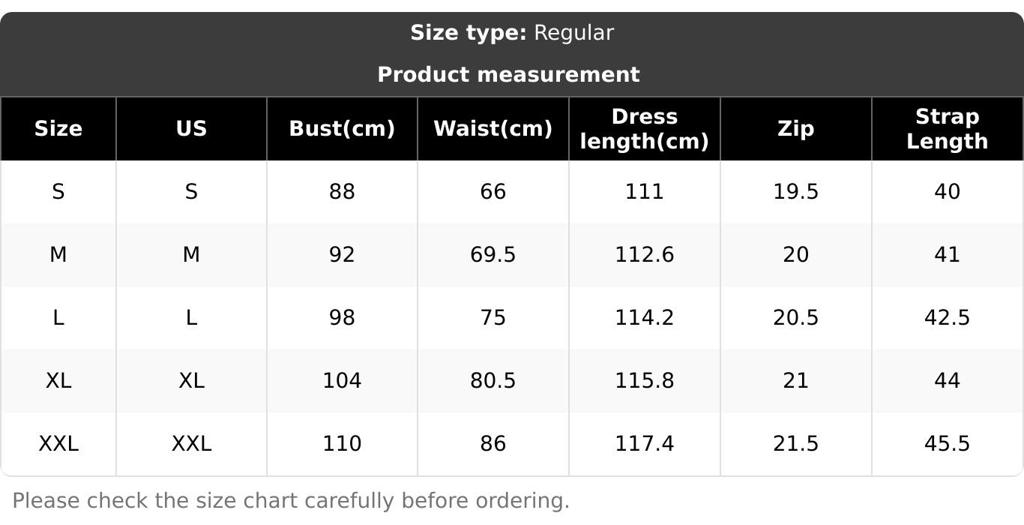1024x525 pixels.
Task: Click the US column header
Action: (191, 129)
